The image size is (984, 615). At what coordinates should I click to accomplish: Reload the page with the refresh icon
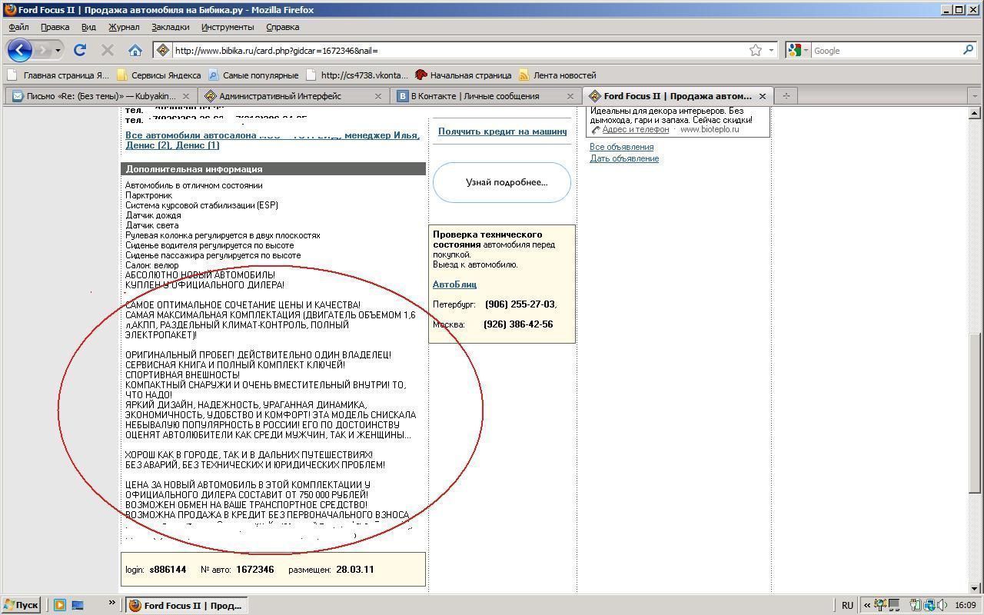[x=79, y=51]
